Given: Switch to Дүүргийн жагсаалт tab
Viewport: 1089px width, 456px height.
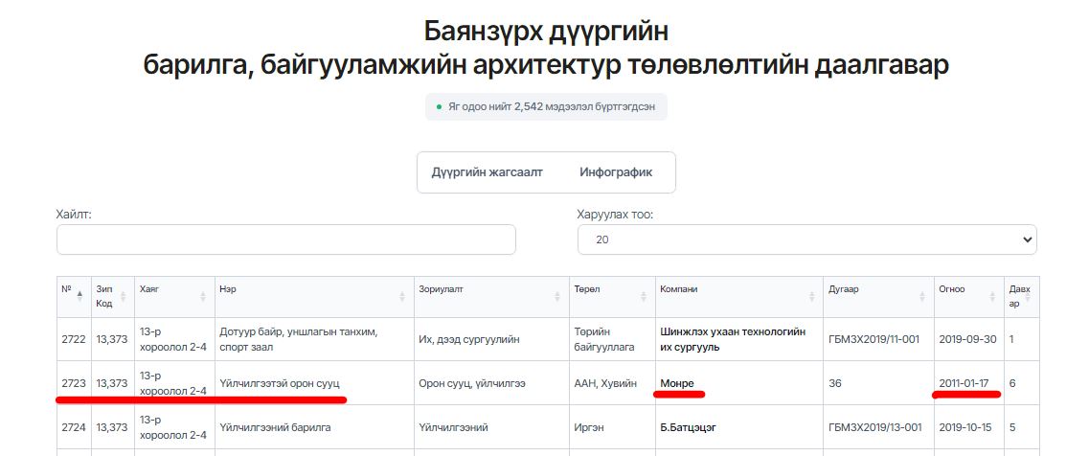Looking at the screenshot, I should coord(487,172).
